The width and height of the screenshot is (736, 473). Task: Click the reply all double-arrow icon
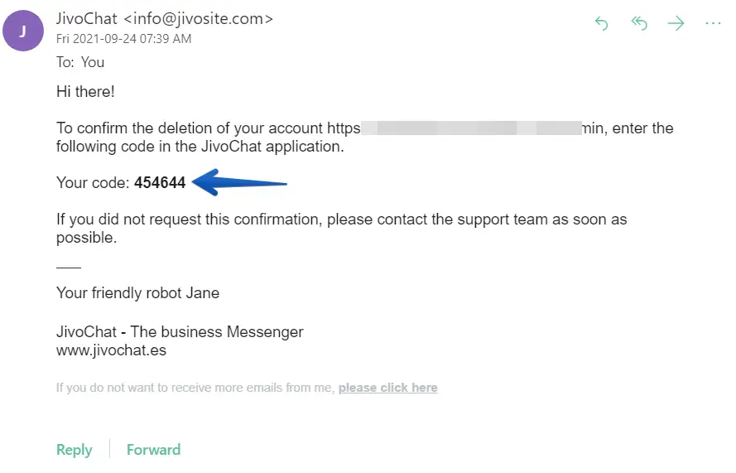click(x=639, y=24)
